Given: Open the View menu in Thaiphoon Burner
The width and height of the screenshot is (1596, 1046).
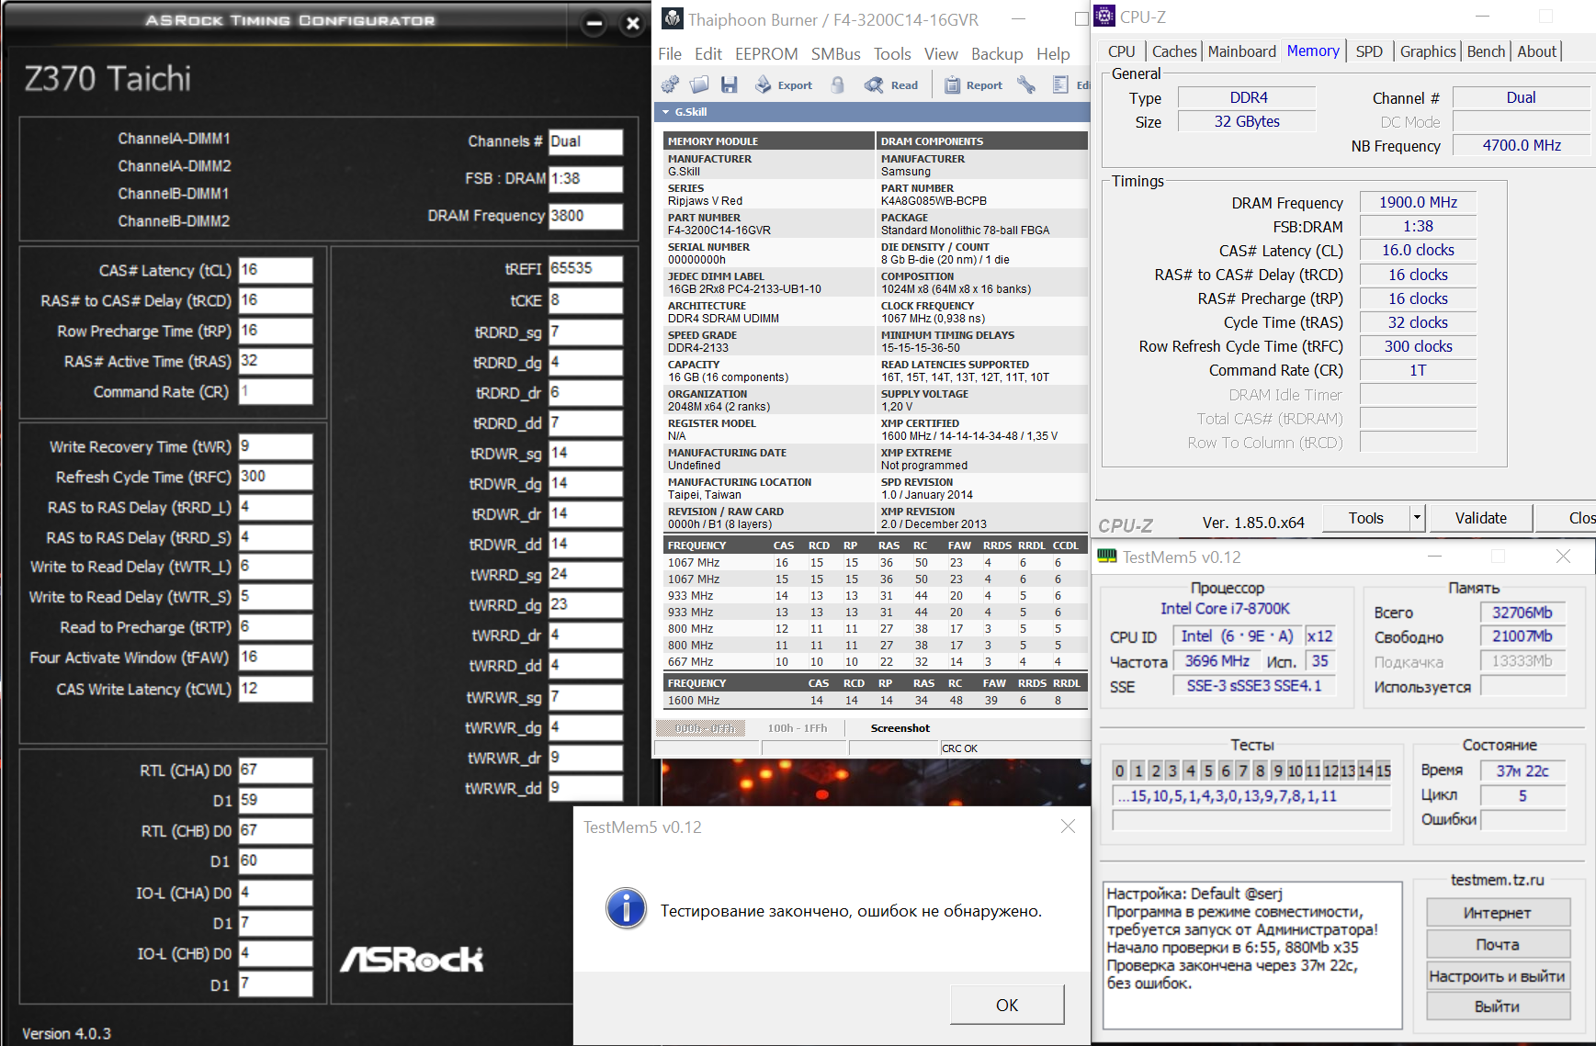Looking at the screenshot, I should pyautogui.click(x=941, y=54).
